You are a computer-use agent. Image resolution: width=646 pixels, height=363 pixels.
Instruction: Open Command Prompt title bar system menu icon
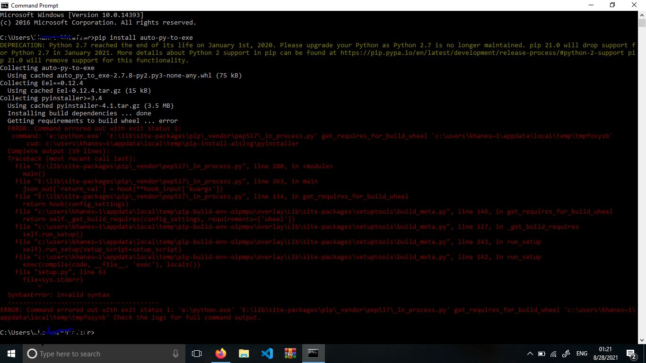tap(5, 5)
